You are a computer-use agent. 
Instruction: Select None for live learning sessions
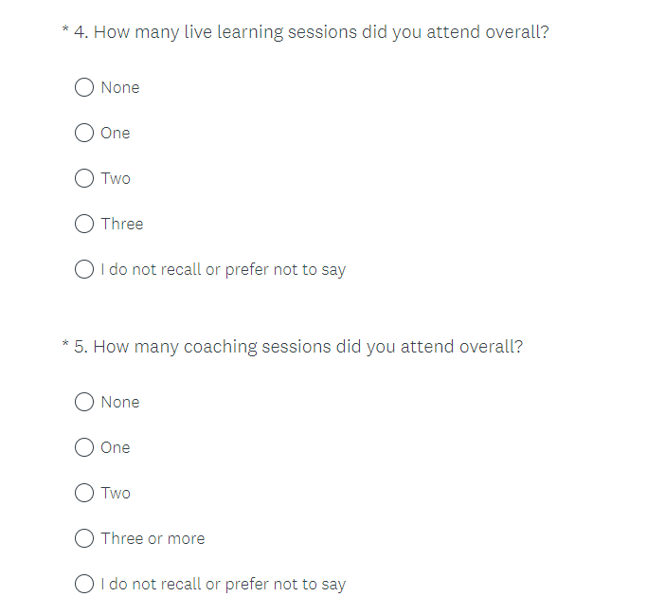pyautogui.click(x=84, y=87)
